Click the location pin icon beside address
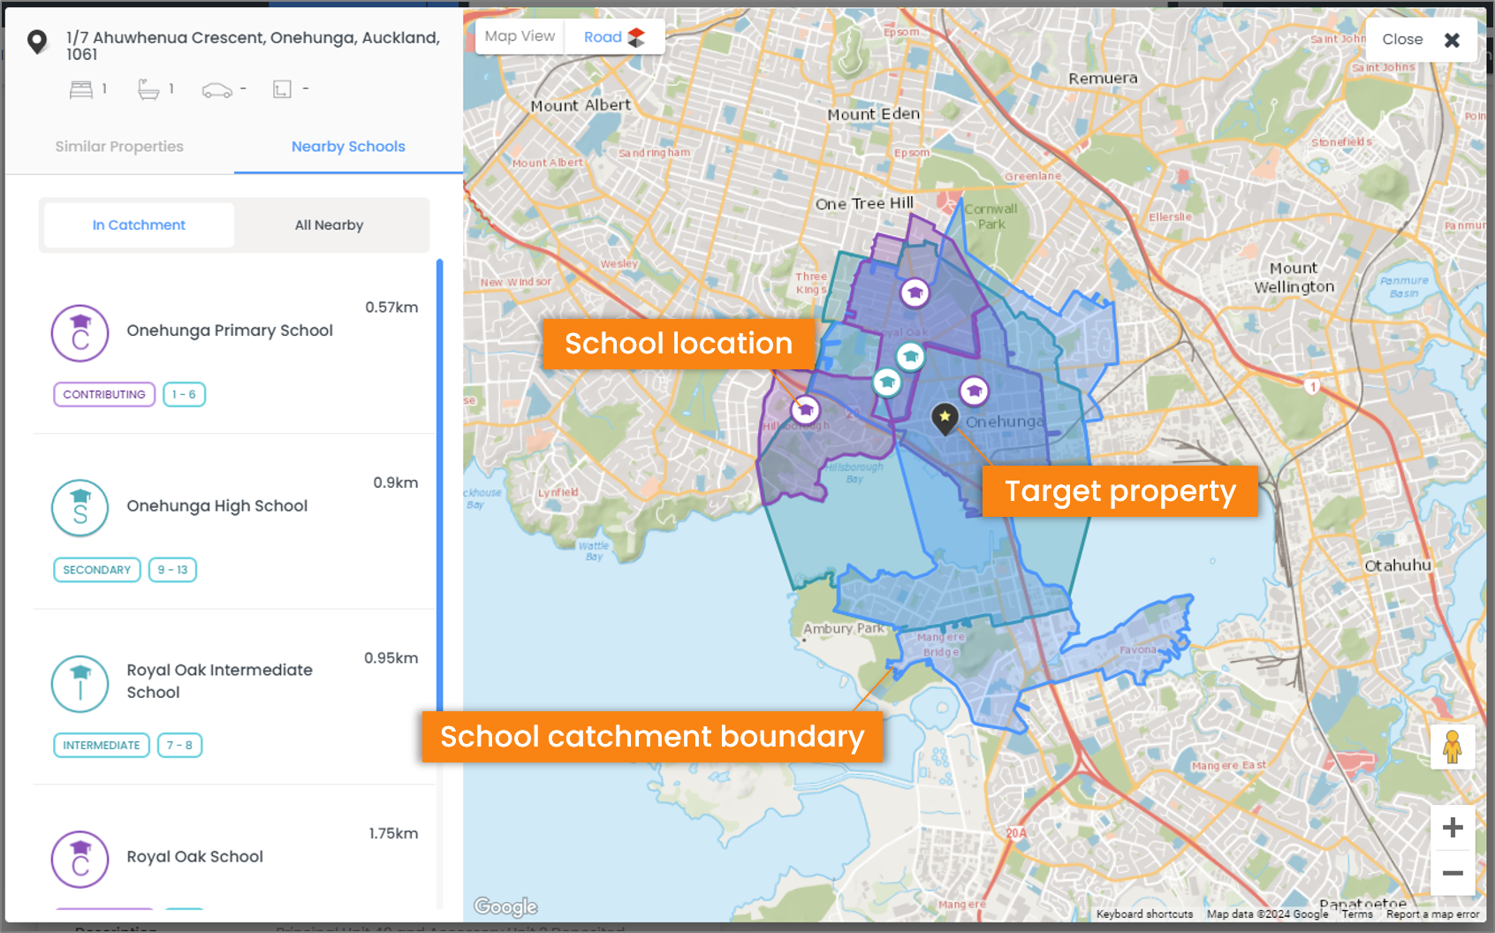Image resolution: width=1495 pixels, height=933 pixels. (x=37, y=42)
